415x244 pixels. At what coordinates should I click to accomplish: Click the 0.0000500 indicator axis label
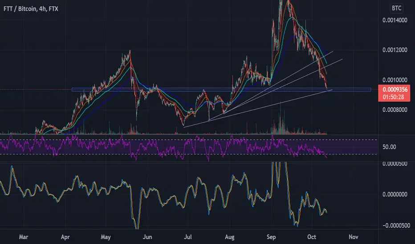395,164
